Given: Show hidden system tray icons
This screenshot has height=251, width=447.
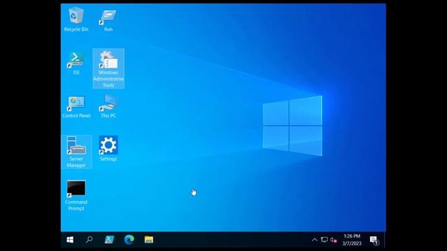Looking at the screenshot, I should click(314, 240).
